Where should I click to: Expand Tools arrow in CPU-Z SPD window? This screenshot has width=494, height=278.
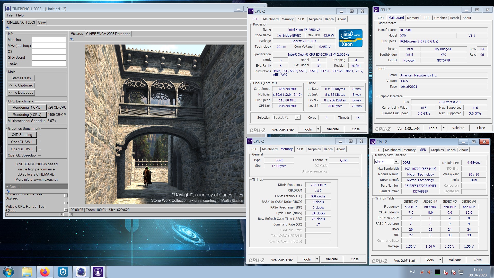440,260
